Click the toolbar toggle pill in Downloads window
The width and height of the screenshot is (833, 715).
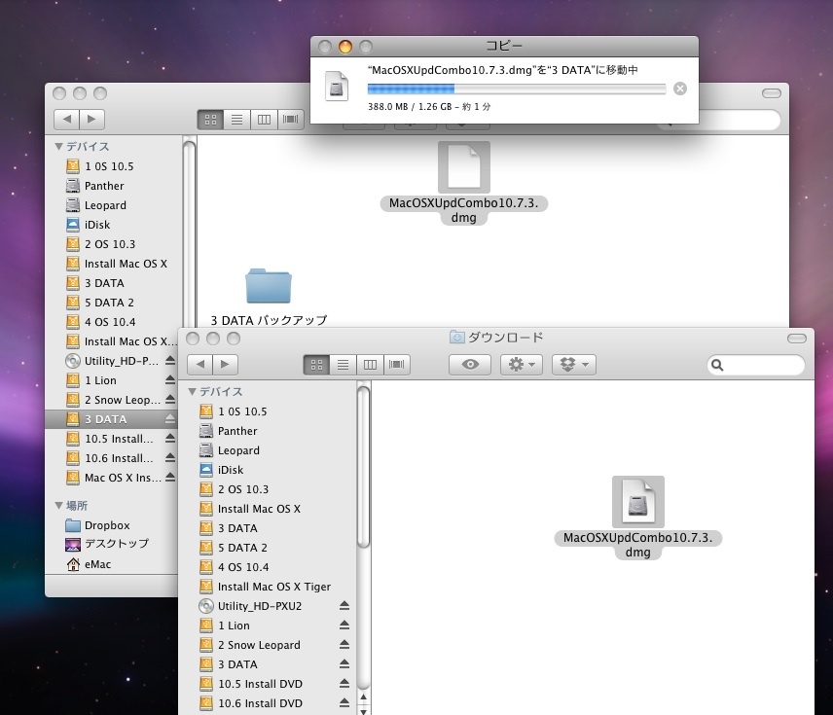point(796,339)
